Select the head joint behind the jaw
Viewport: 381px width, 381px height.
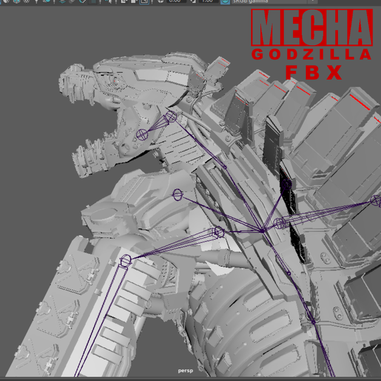[x=171, y=116]
